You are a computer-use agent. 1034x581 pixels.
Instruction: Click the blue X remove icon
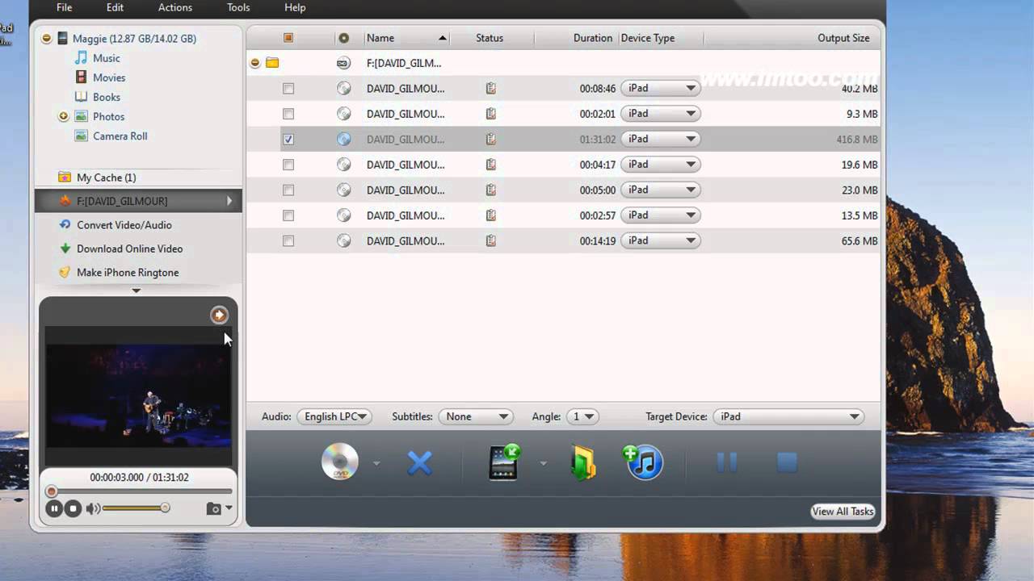coord(419,463)
